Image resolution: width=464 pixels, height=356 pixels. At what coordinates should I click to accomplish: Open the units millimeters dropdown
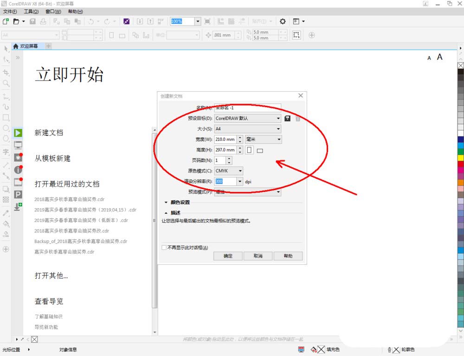(x=264, y=139)
